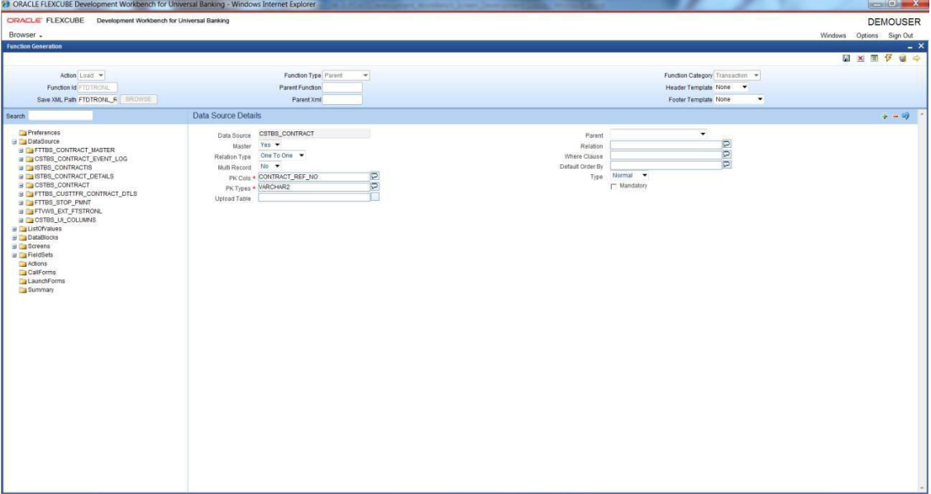The height and width of the screenshot is (494, 931).
Task: Open the Parent dropdown in Data Source Details
Action: coord(658,135)
